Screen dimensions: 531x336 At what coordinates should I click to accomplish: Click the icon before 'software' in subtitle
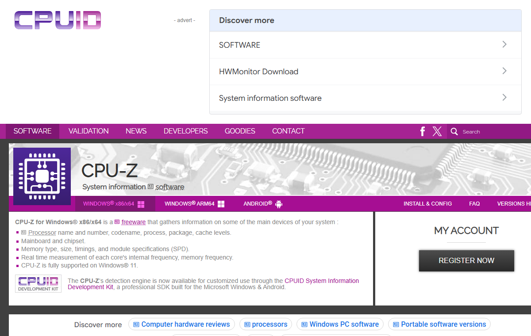click(150, 187)
